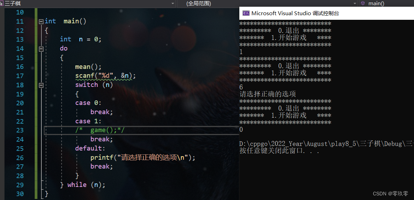Click line number 17 in the gutter
Viewport: 414px width, 200px height.
coord(19,76)
